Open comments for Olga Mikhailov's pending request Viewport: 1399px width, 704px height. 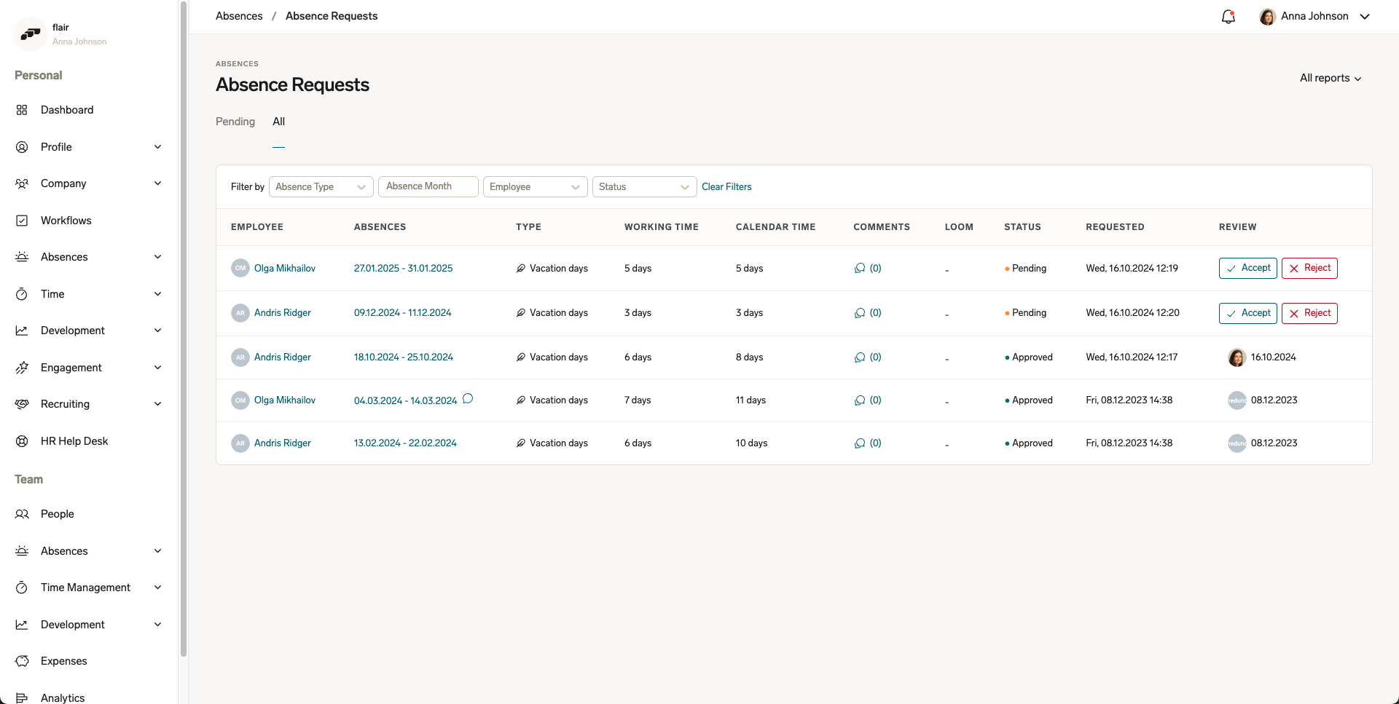[868, 268]
